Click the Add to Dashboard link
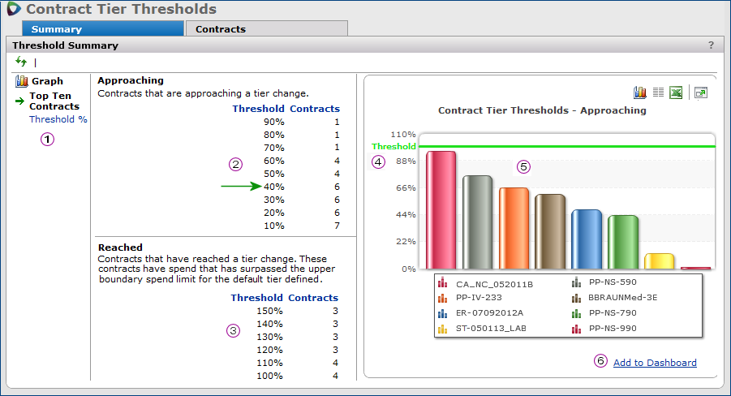The image size is (731, 396). pyautogui.click(x=655, y=363)
